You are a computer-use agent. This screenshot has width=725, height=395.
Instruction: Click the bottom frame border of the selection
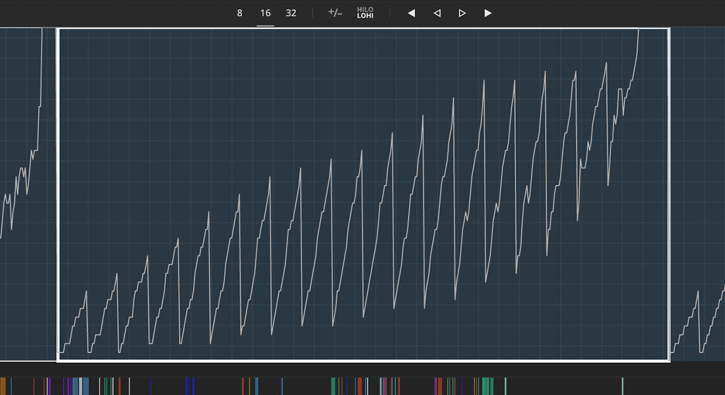[362, 361]
